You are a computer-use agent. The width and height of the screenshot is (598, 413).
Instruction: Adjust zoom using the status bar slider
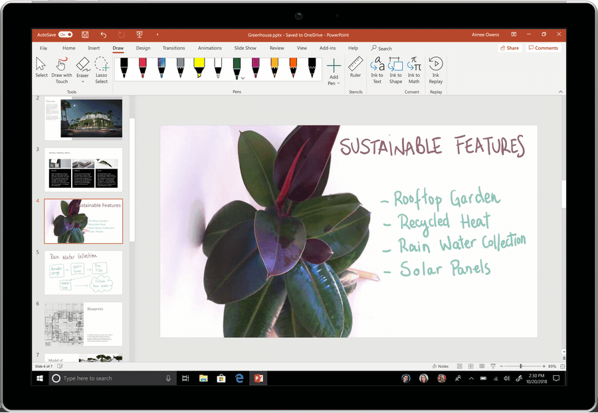522,366
